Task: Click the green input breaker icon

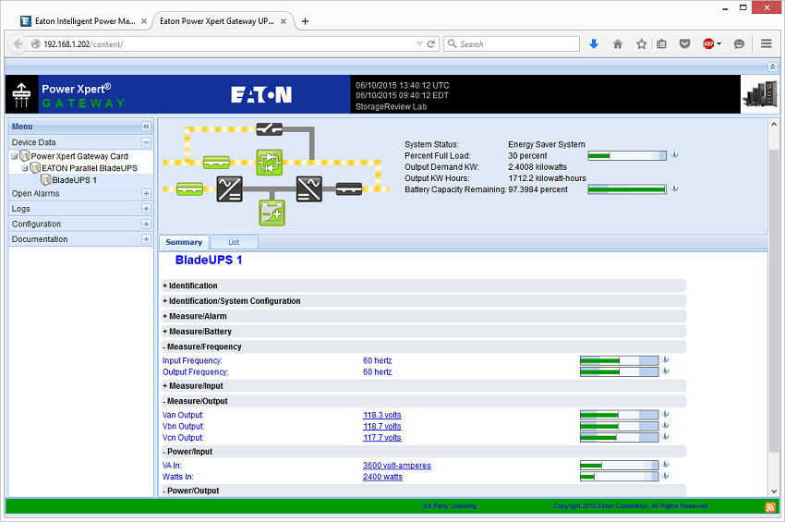Action: (189, 188)
